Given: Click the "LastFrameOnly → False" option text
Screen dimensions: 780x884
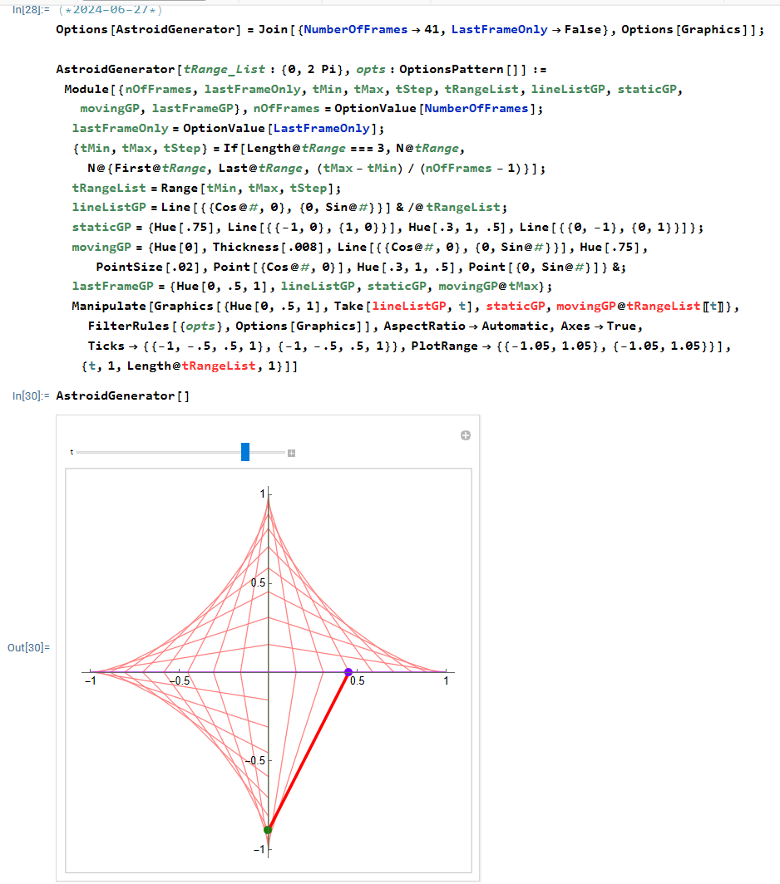Looking at the screenshot, I should tap(526, 29).
